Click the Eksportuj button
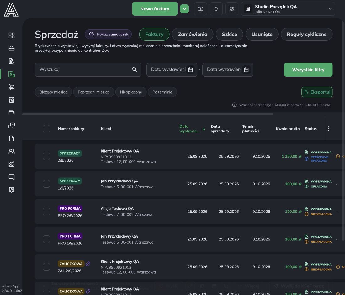This screenshot has width=345, height=295. 317,92
